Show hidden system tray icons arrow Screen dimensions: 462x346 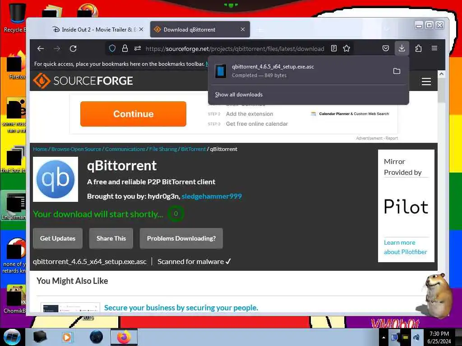(x=383, y=337)
